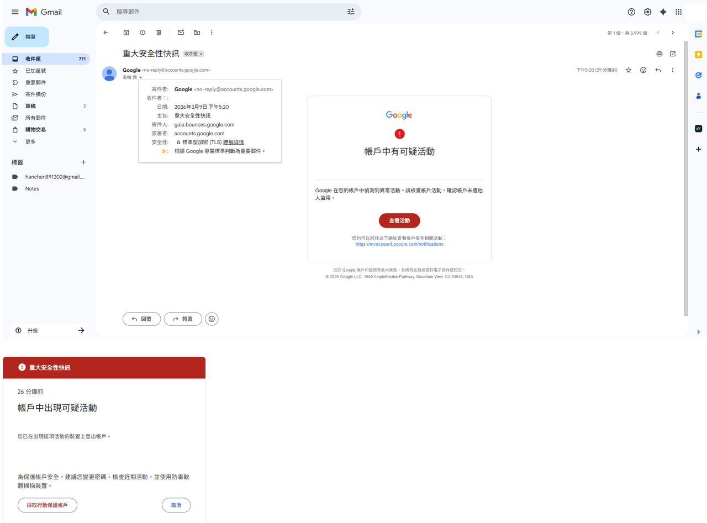Open the 所有郵件 folder
The image size is (707, 523).
coord(46,118)
